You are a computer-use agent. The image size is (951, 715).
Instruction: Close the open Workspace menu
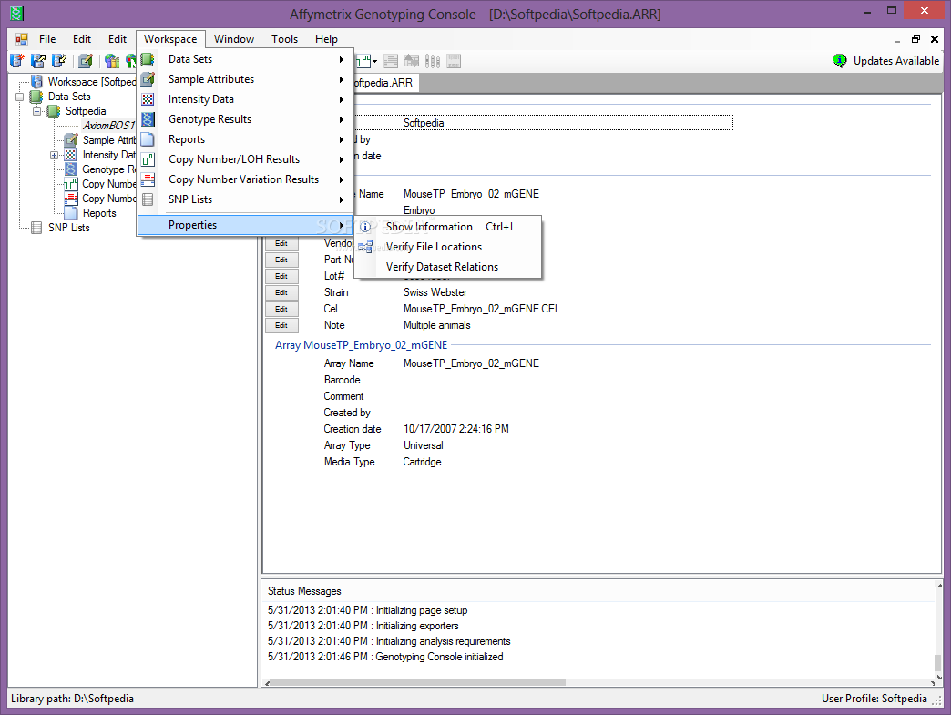pyautogui.click(x=170, y=39)
